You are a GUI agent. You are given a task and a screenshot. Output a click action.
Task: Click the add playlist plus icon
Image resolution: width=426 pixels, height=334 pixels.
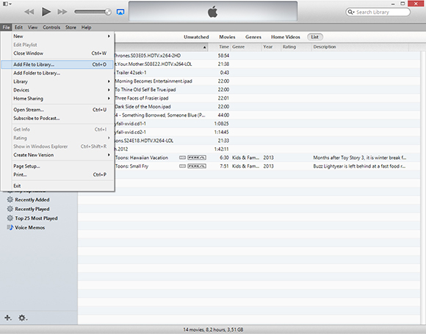coord(8,317)
